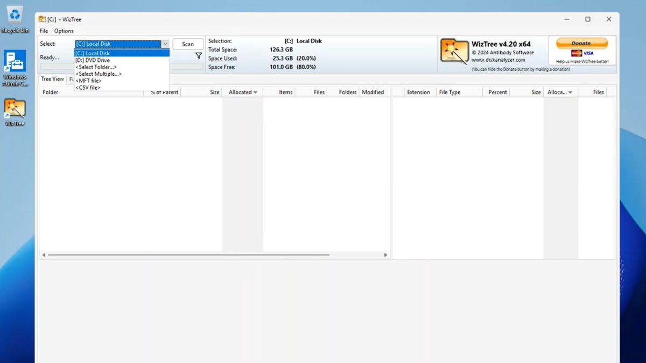The width and height of the screenshot is (646, 363).
Task: Collapse the drive Select combo box arrow
Action: (x=165, y=44)
